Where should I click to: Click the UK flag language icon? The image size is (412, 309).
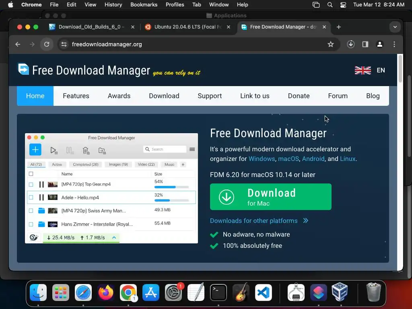click(x=363, y=70)
